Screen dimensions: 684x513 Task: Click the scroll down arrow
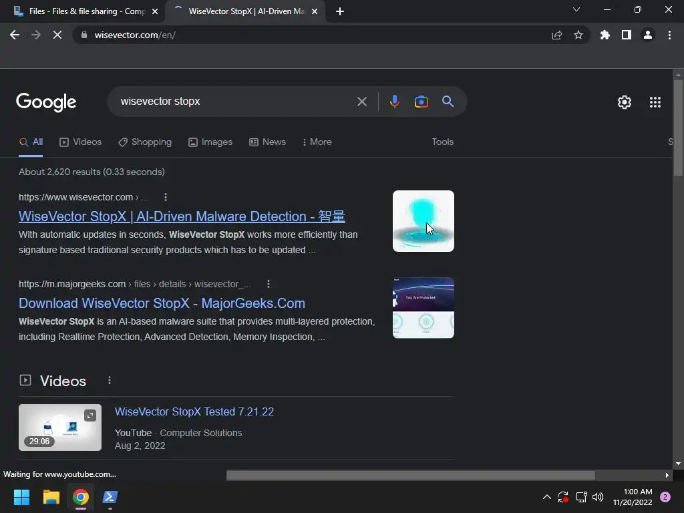[678, 464]
